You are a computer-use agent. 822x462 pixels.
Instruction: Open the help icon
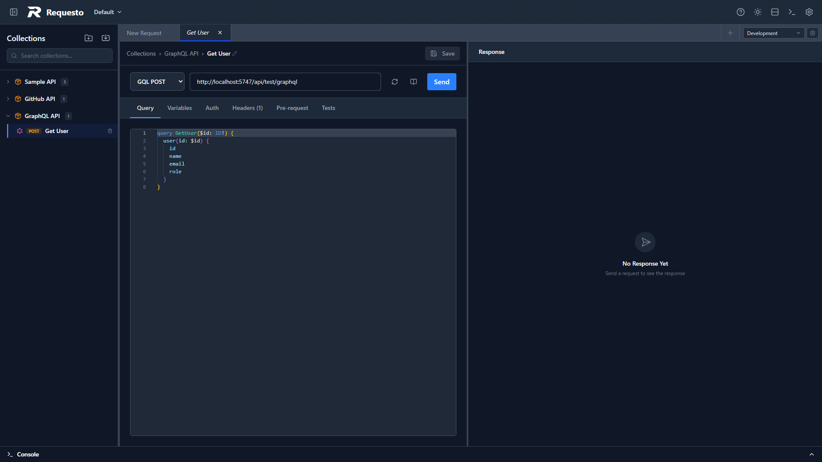[x=741, y=12]
